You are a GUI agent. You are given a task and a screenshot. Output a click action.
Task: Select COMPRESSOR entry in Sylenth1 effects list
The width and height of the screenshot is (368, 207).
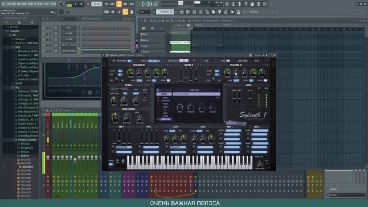[165, 119]
